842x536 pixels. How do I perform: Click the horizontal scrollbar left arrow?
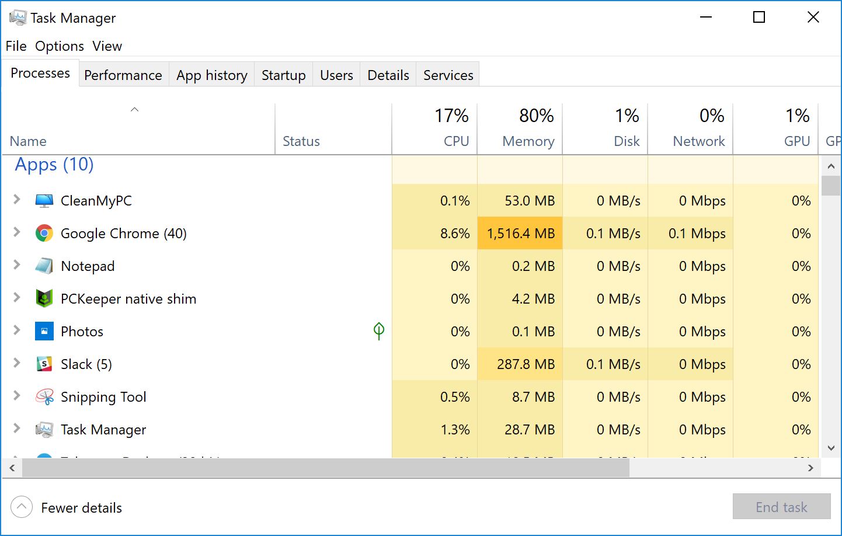[x=12, y=468]
